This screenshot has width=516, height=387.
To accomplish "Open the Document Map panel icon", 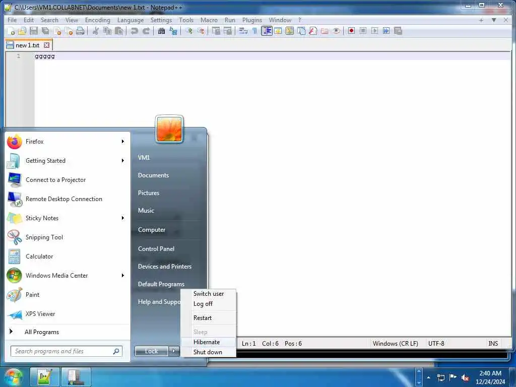I will 290,31.
